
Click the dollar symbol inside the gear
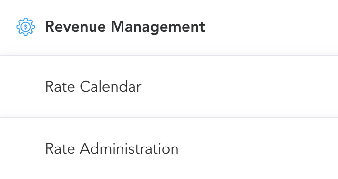[x=26, y=27]
